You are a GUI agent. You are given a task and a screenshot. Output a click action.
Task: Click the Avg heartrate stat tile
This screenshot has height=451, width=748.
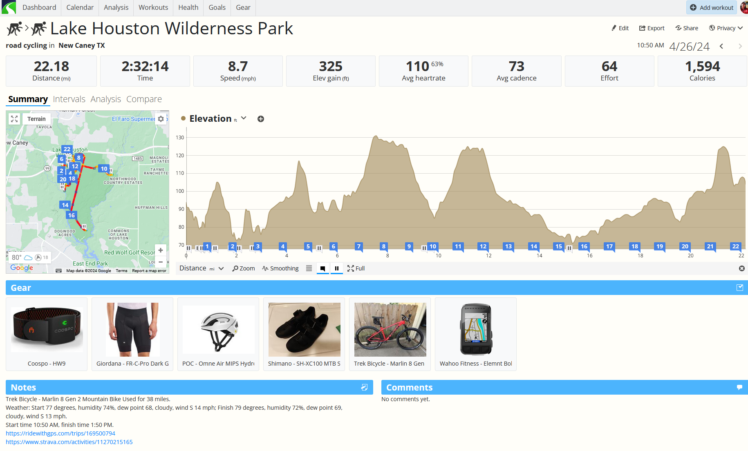[x=423, y=71]
